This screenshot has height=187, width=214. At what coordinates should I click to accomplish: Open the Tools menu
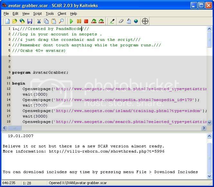pos(50,14)
